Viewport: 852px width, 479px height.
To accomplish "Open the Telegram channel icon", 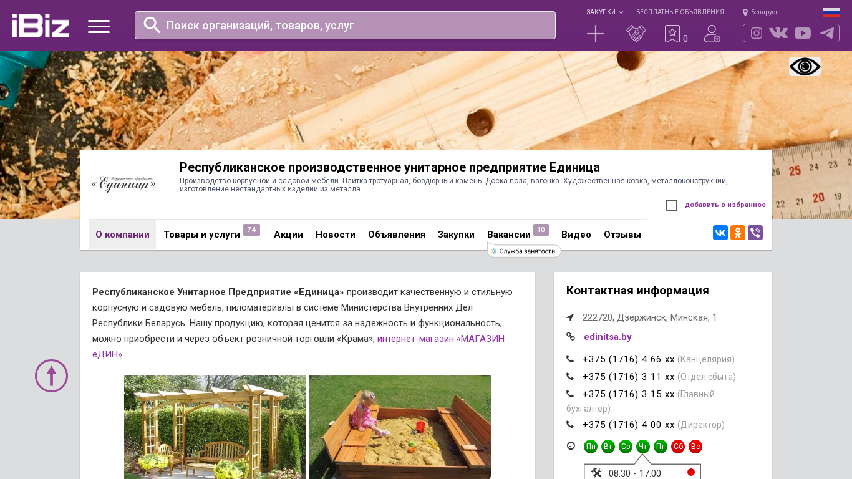I will point(827,33).
